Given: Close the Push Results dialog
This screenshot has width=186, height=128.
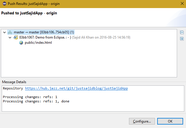Looking at the screenshot, I should (x=182, y=3).
